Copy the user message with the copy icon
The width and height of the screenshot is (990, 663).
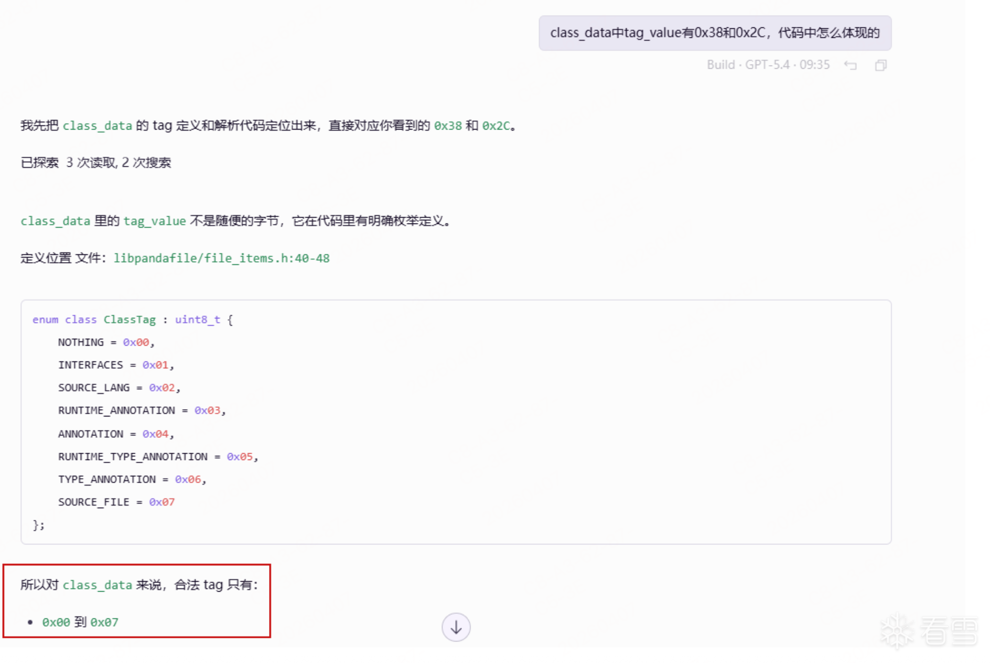pyautogui.click(x=881, y=65)
